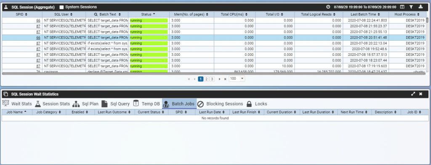Click the horizontal scrollbar of session table
The image size is (431, 165).
[x=214, y=73]
